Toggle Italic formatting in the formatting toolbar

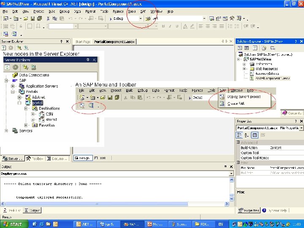tap(170, 26)
